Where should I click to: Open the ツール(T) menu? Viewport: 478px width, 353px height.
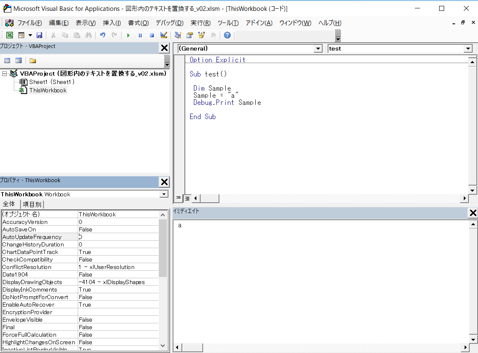click(228, 23)
